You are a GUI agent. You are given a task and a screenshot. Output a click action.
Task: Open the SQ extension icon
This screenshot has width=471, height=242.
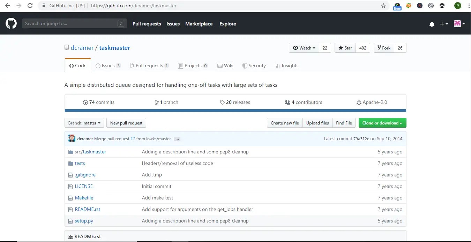coord(408,5)
